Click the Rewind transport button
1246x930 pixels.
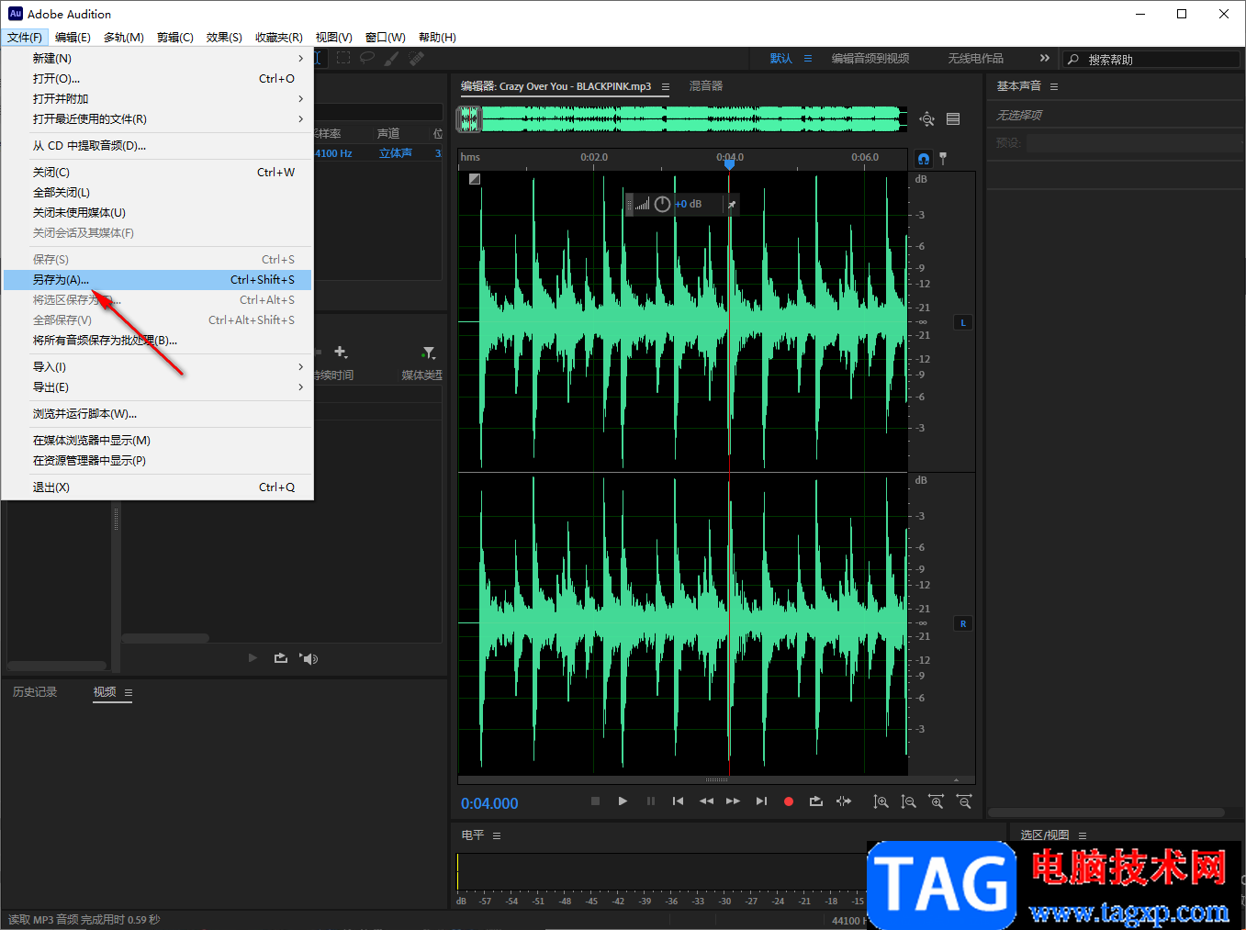pos(706,801)
